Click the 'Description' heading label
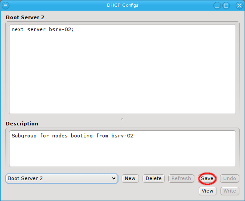 coord(22,124)
